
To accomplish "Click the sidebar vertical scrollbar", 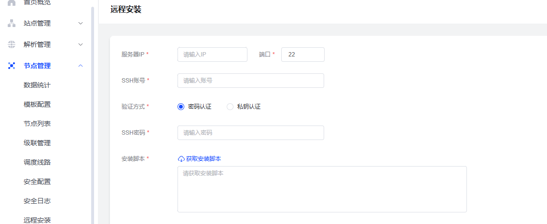I will [x=93, y=115].
